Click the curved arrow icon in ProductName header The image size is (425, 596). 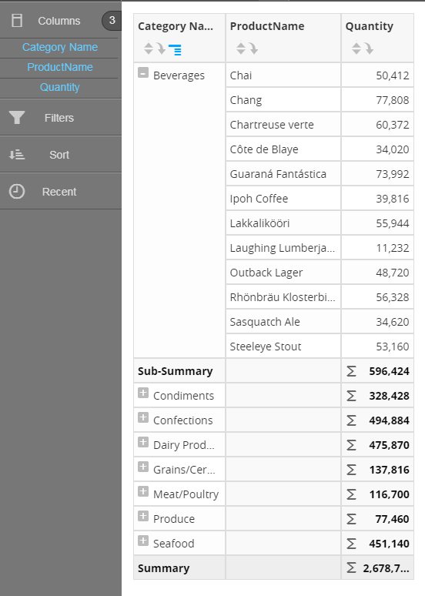[x=253, y=49]
